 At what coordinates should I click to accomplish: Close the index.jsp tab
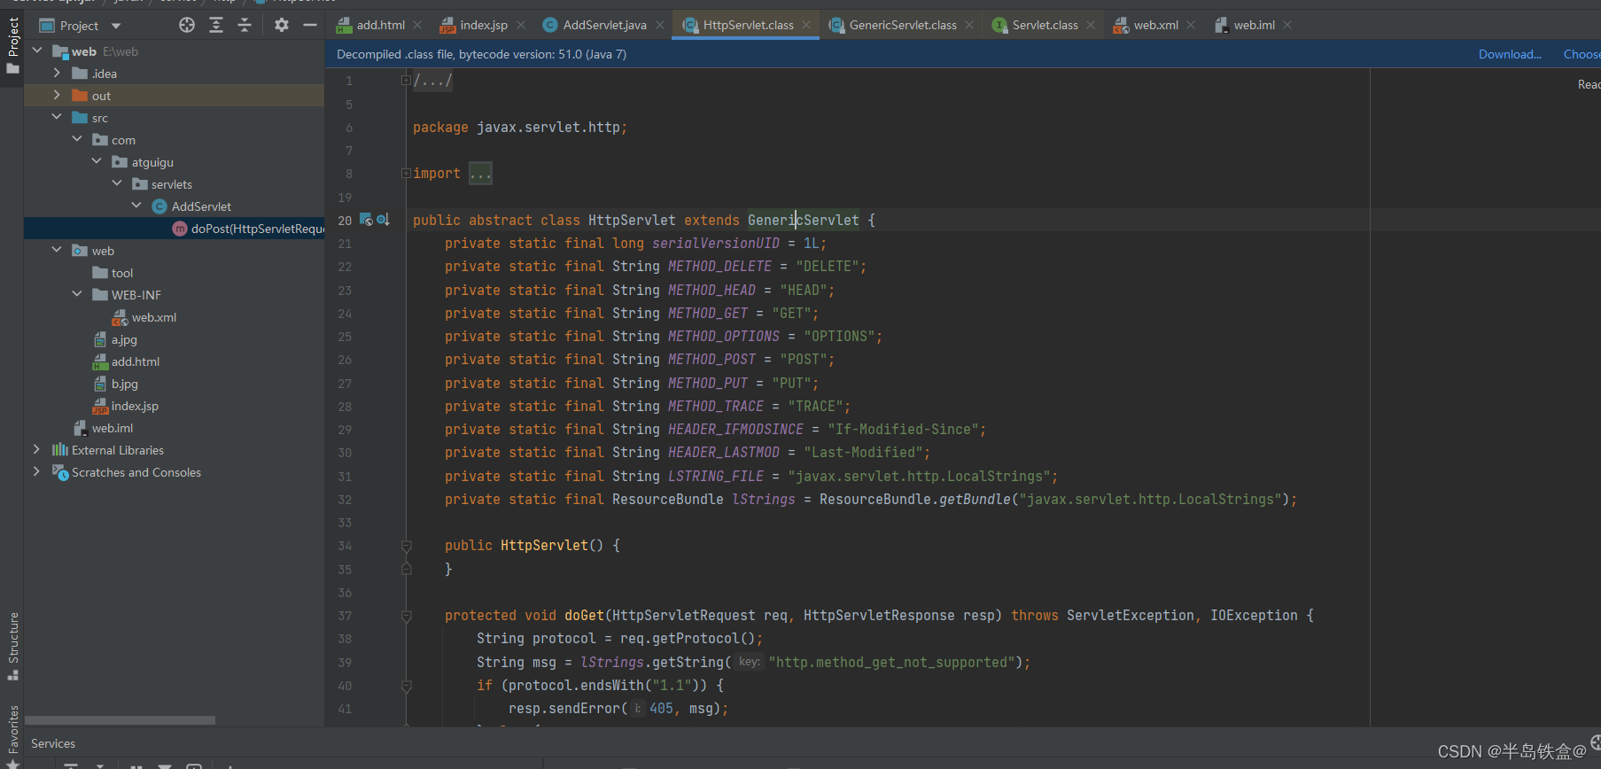click(521, 25)
